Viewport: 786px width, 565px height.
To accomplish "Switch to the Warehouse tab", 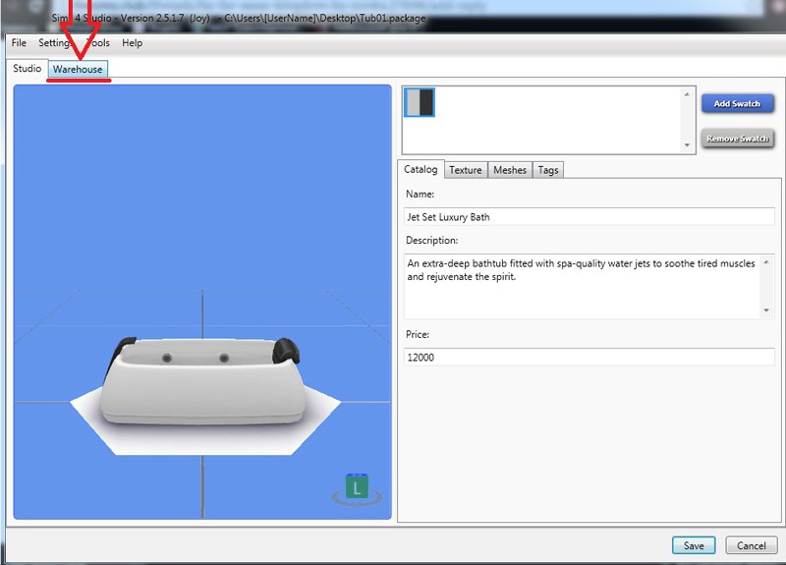I will 78,70.
